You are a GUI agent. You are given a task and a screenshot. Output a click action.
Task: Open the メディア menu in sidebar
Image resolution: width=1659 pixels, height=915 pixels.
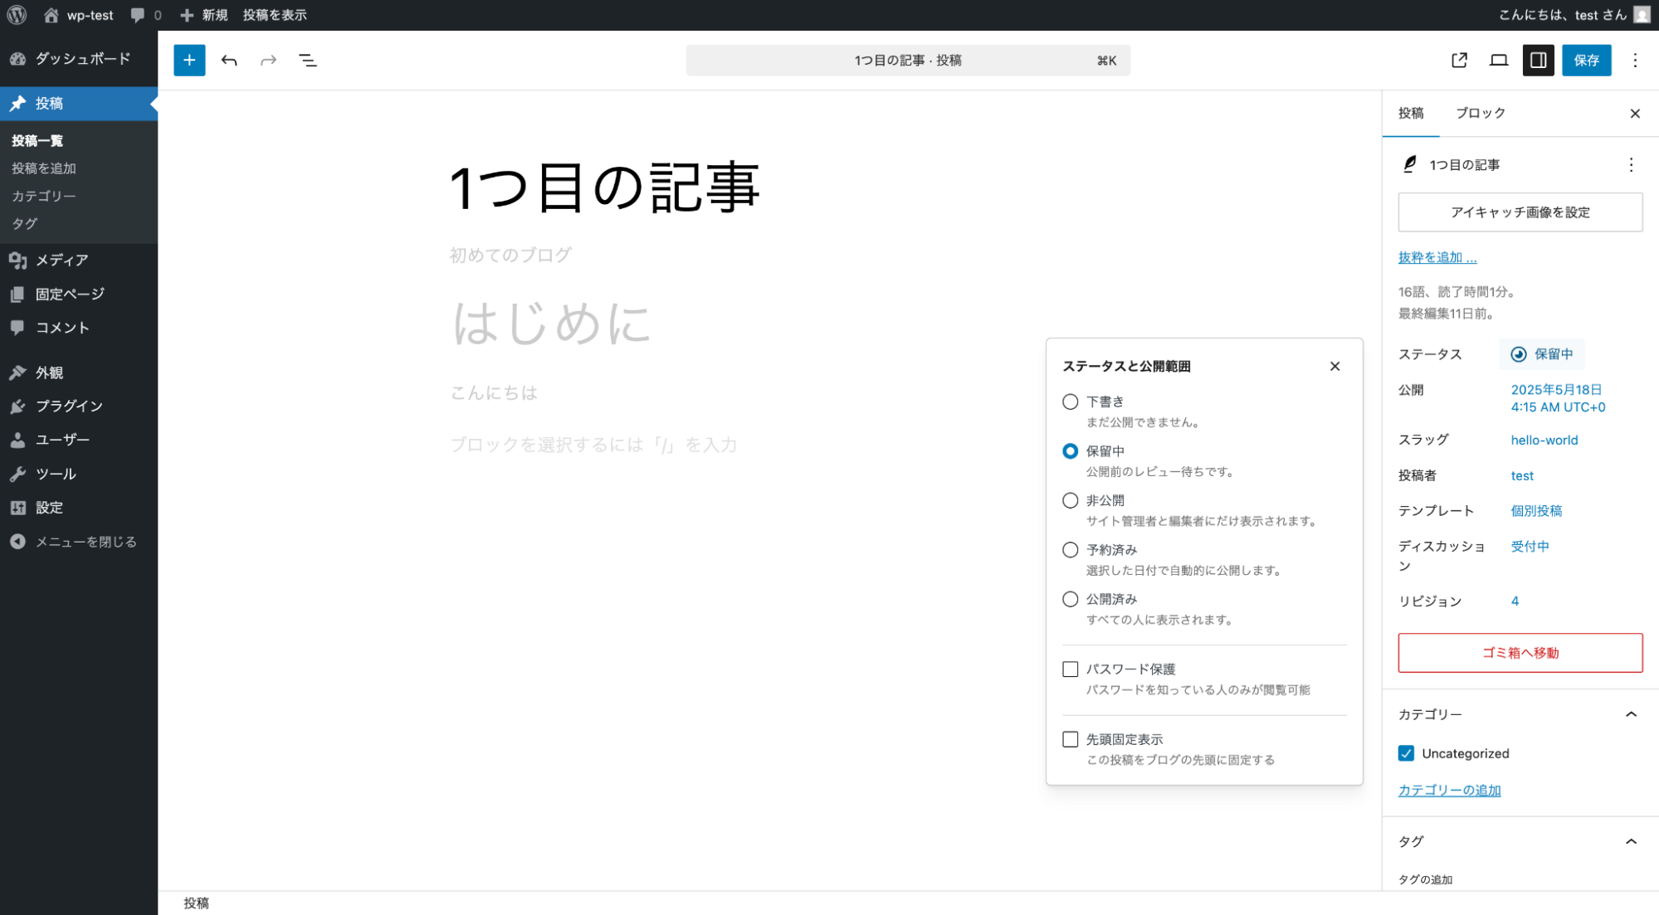point(61,260)
